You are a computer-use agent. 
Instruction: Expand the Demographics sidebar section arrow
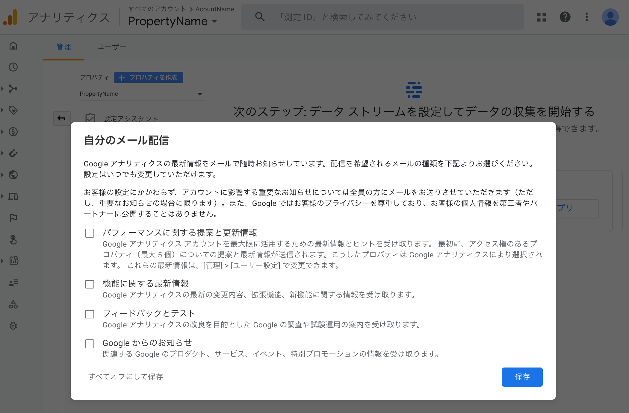pos(2,175)
